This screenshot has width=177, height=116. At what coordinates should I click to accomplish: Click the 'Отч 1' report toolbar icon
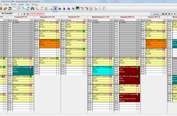[x=82, y=9]
